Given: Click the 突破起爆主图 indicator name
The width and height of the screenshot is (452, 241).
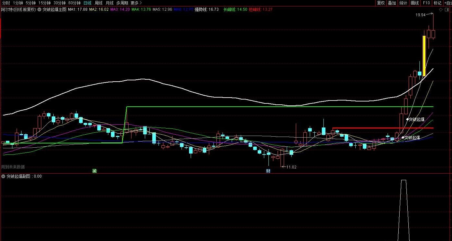Looking at the screenshot, I should (x=54, y=9).
